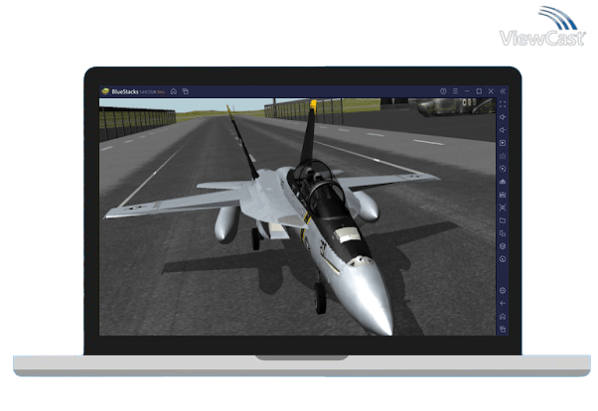The image size is (598, 411).
Task: Open the multi-instance tabs icon in title bar
Action: pos(186,91)
